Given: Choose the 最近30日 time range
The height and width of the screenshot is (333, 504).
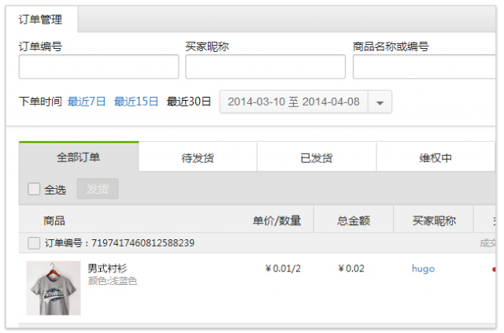Looking at the screenshot, I should click(189, 102).
